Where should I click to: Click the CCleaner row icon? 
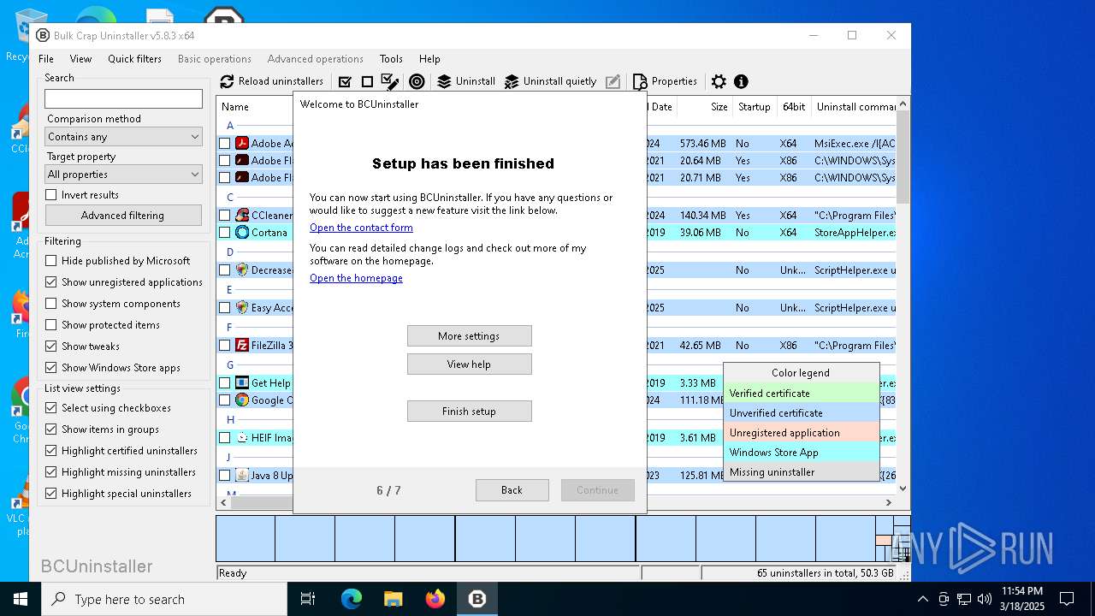tap(242, 215)
